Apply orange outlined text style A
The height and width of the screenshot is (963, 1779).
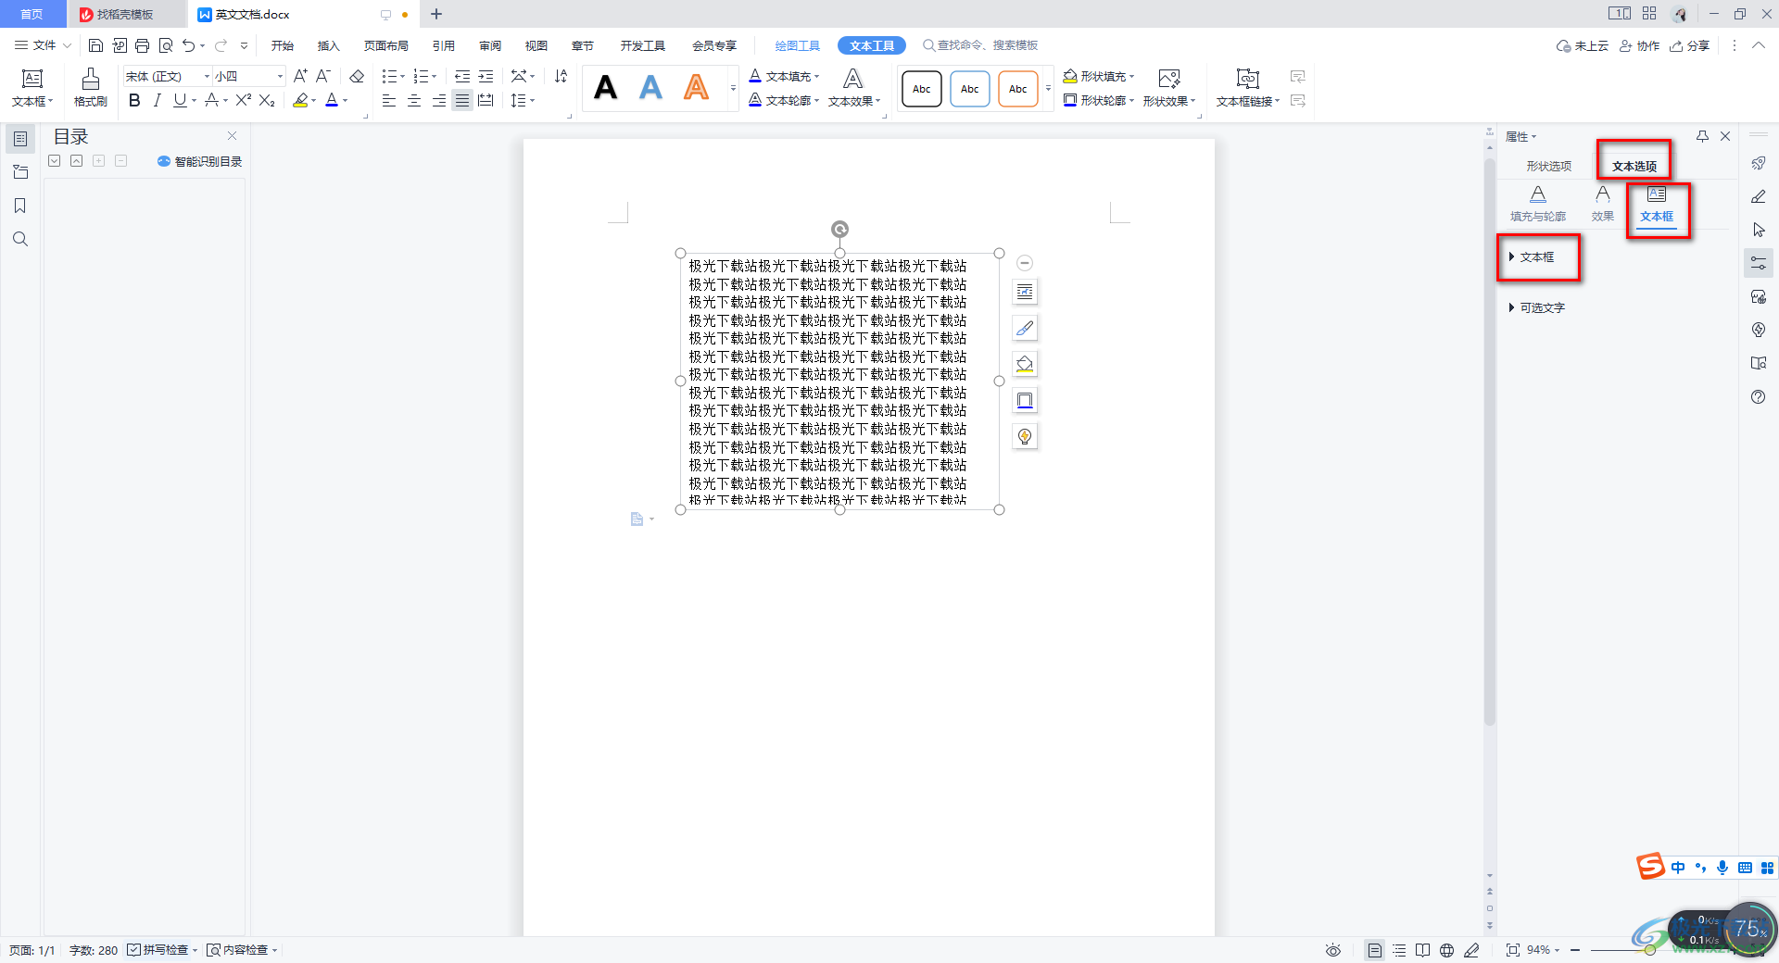tap(696, 88)
